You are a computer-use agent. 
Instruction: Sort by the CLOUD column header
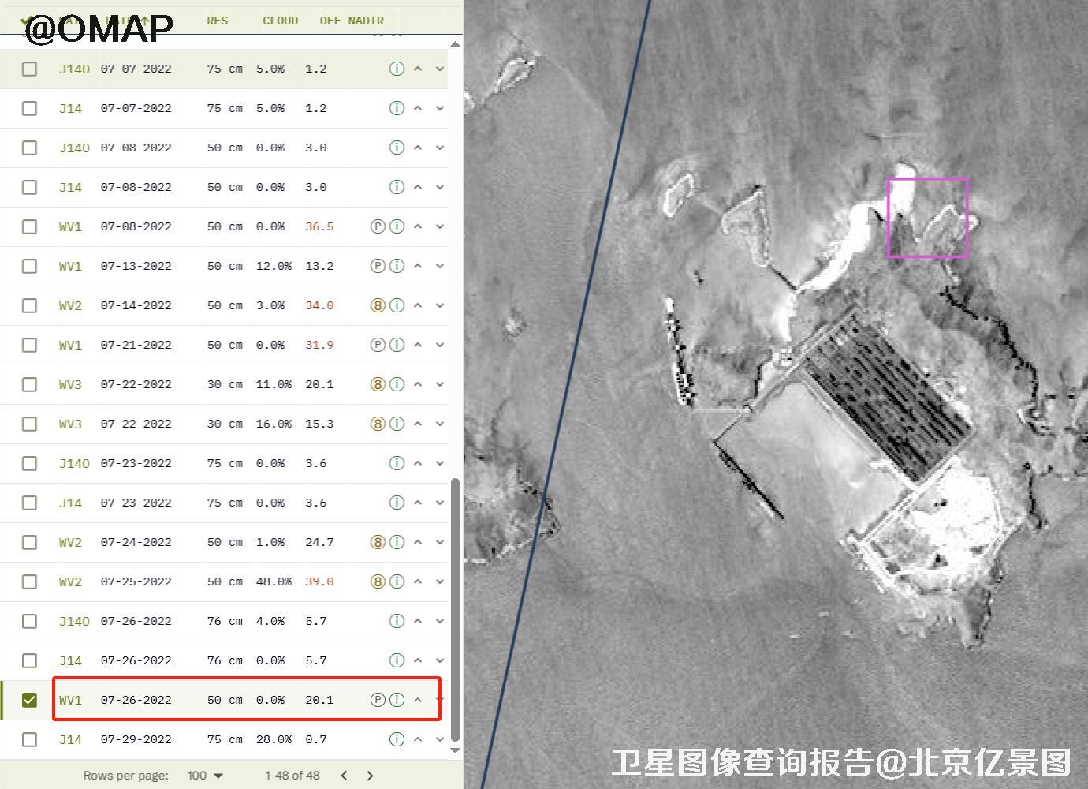pos(280,21)
